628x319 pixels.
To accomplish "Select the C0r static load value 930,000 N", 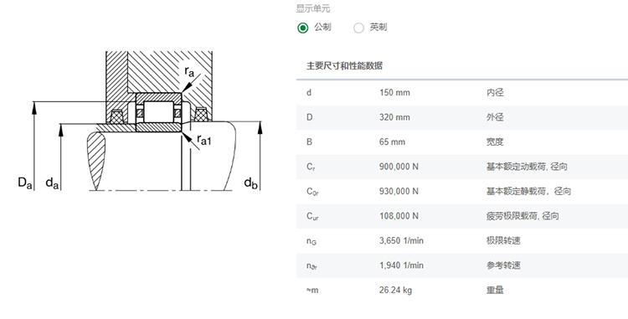I will point(399,192).
